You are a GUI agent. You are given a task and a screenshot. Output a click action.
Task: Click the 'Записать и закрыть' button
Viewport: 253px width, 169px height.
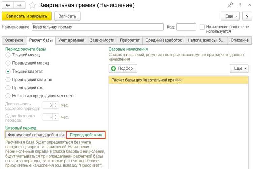click(x=27, y=16)
